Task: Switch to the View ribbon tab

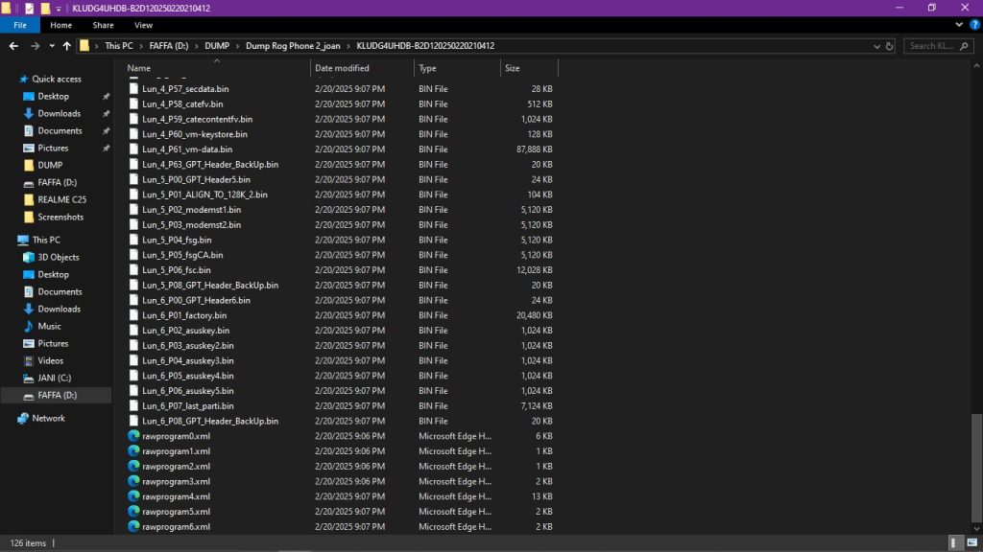Action: click(x=143, y=25)
